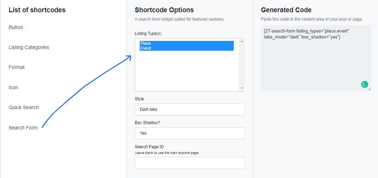Select the Icon shortcode from list
The image size is (378, 178).
pos(13,87)
